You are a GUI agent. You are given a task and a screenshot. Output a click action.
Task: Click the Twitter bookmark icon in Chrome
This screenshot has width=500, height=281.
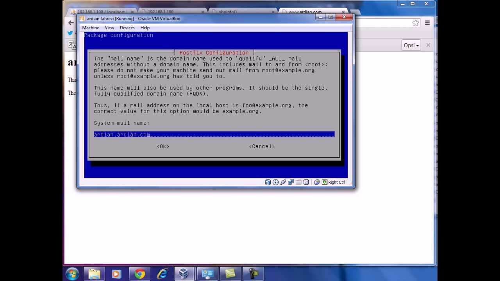tap(70, 33)
